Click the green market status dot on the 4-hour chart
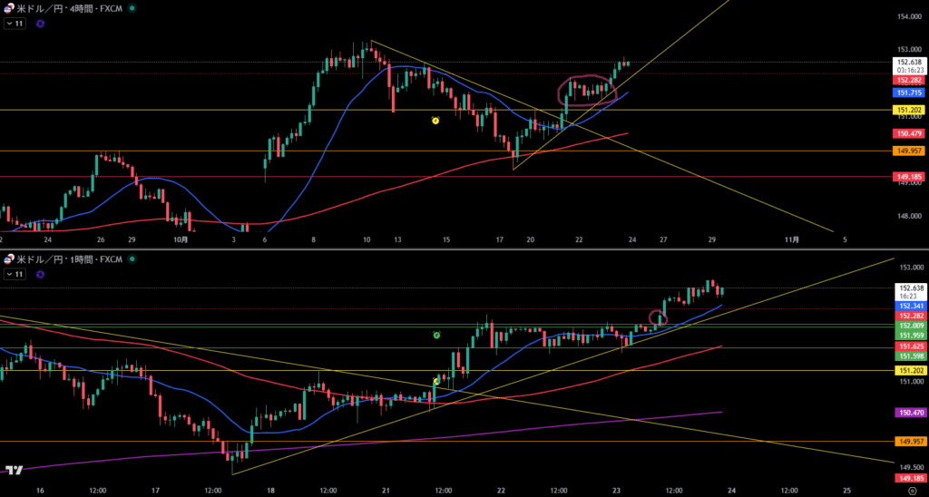 [132, 7]
